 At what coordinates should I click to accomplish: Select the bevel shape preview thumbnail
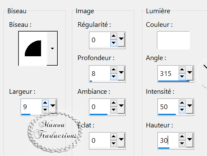(x=33, y=49)
